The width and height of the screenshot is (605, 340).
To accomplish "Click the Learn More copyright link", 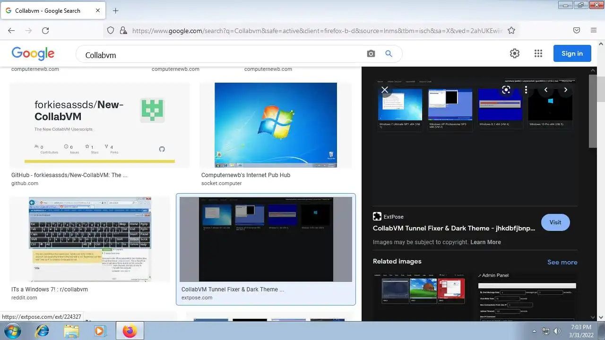I will [x=485, y=242].
